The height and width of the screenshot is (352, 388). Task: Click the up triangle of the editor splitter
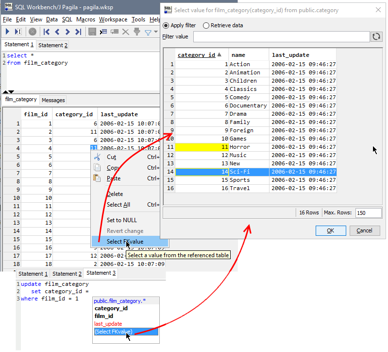[x=5, y=92]
